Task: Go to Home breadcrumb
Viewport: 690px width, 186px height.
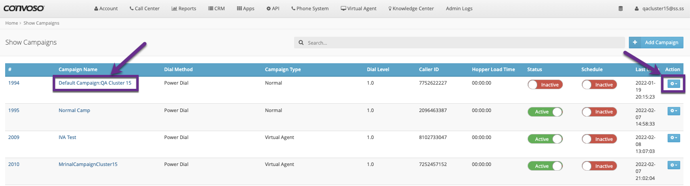Action: coord(11,23)
